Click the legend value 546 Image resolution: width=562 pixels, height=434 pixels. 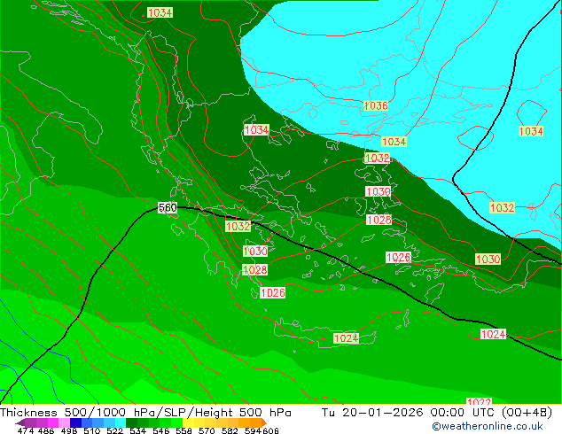coord(160,430)
